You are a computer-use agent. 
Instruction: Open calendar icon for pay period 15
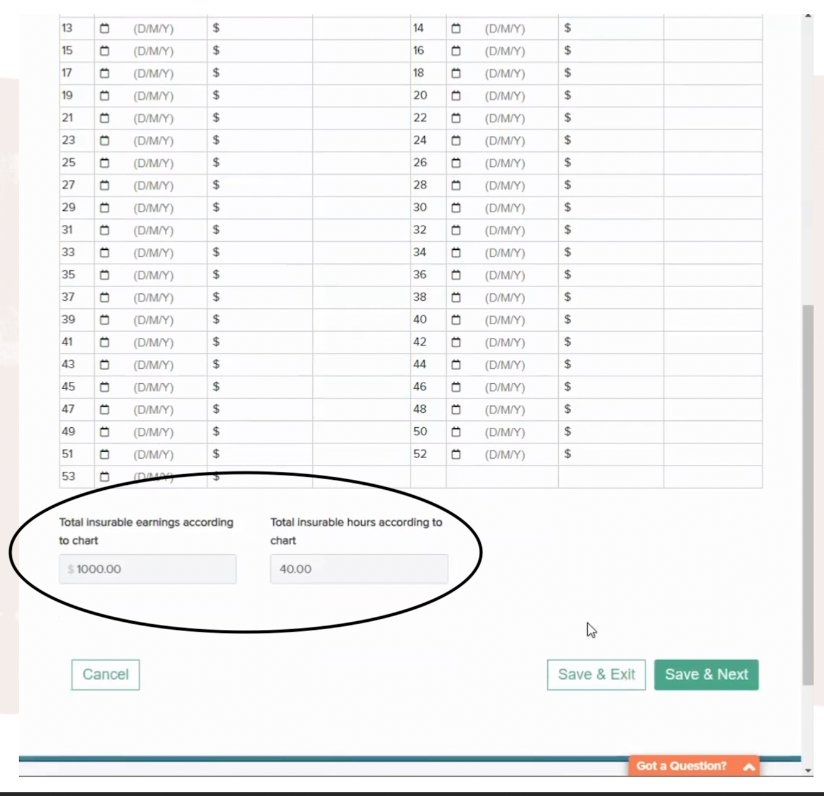click(104, 51)
